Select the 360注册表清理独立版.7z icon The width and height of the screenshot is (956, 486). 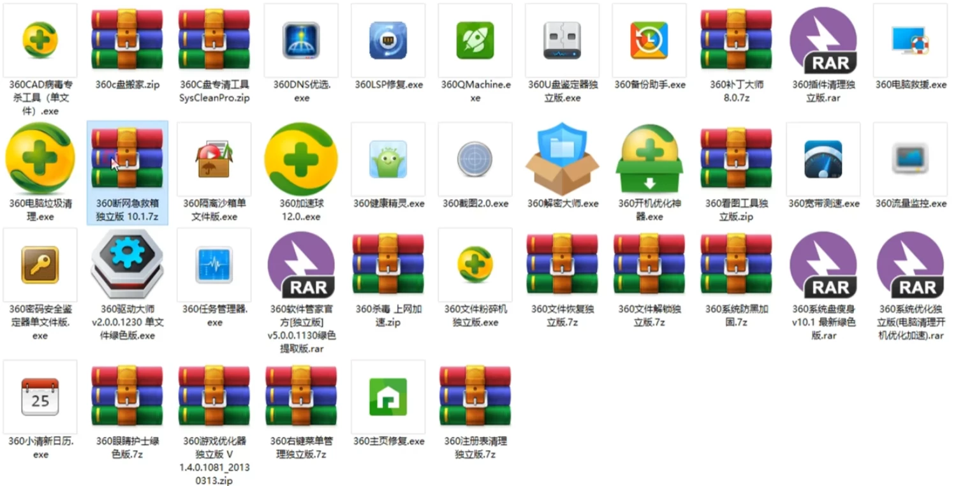(x=475, y=397)
